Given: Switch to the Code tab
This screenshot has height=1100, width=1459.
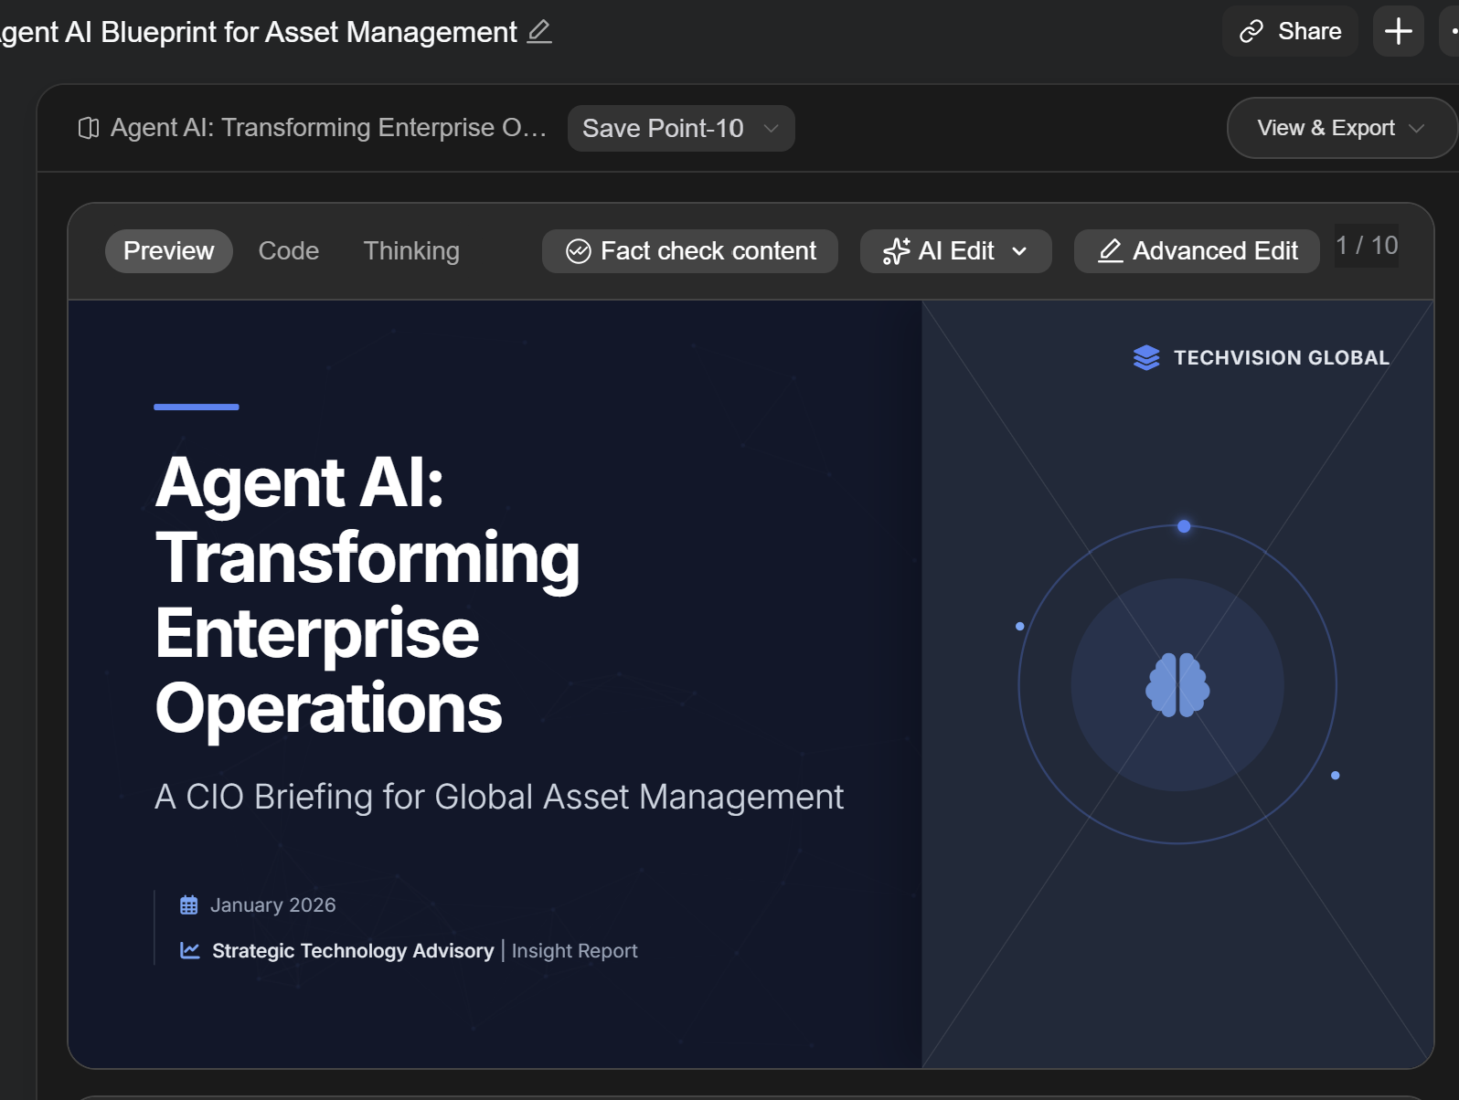Looking at the screenshot, I should [289, 251].
